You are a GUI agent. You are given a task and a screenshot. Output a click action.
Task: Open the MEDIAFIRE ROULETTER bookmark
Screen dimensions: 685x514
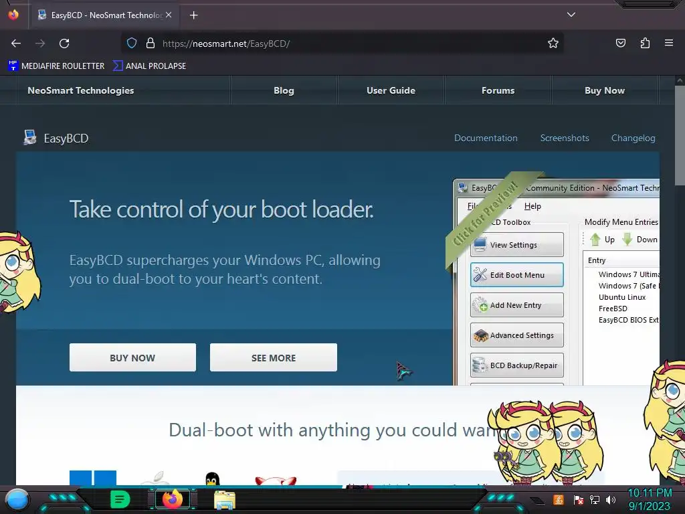(x=56, y=66)
